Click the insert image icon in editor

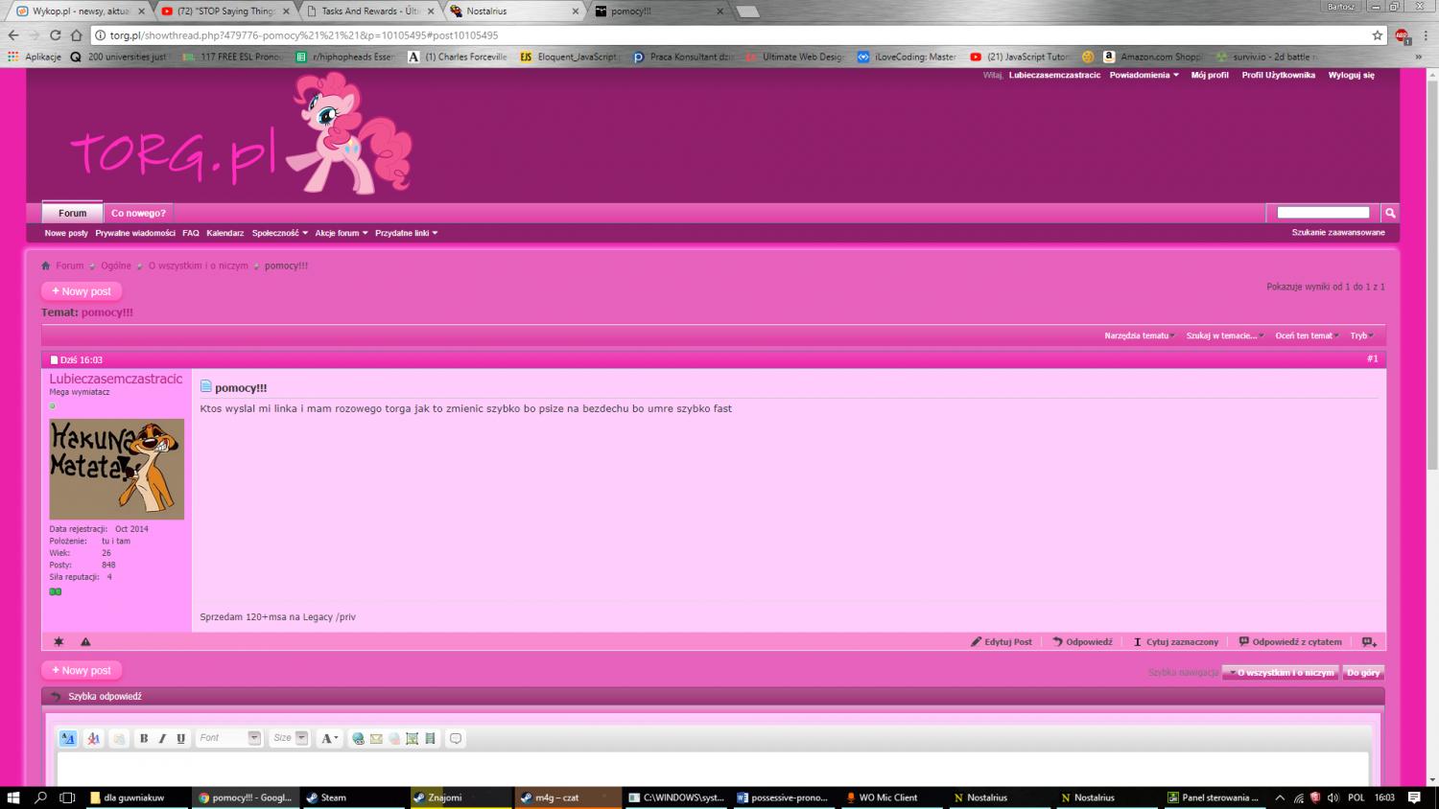(x=412, y=738)
